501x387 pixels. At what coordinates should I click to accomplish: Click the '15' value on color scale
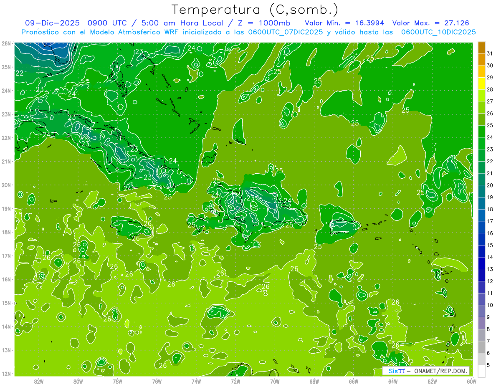tap(490, 245)
